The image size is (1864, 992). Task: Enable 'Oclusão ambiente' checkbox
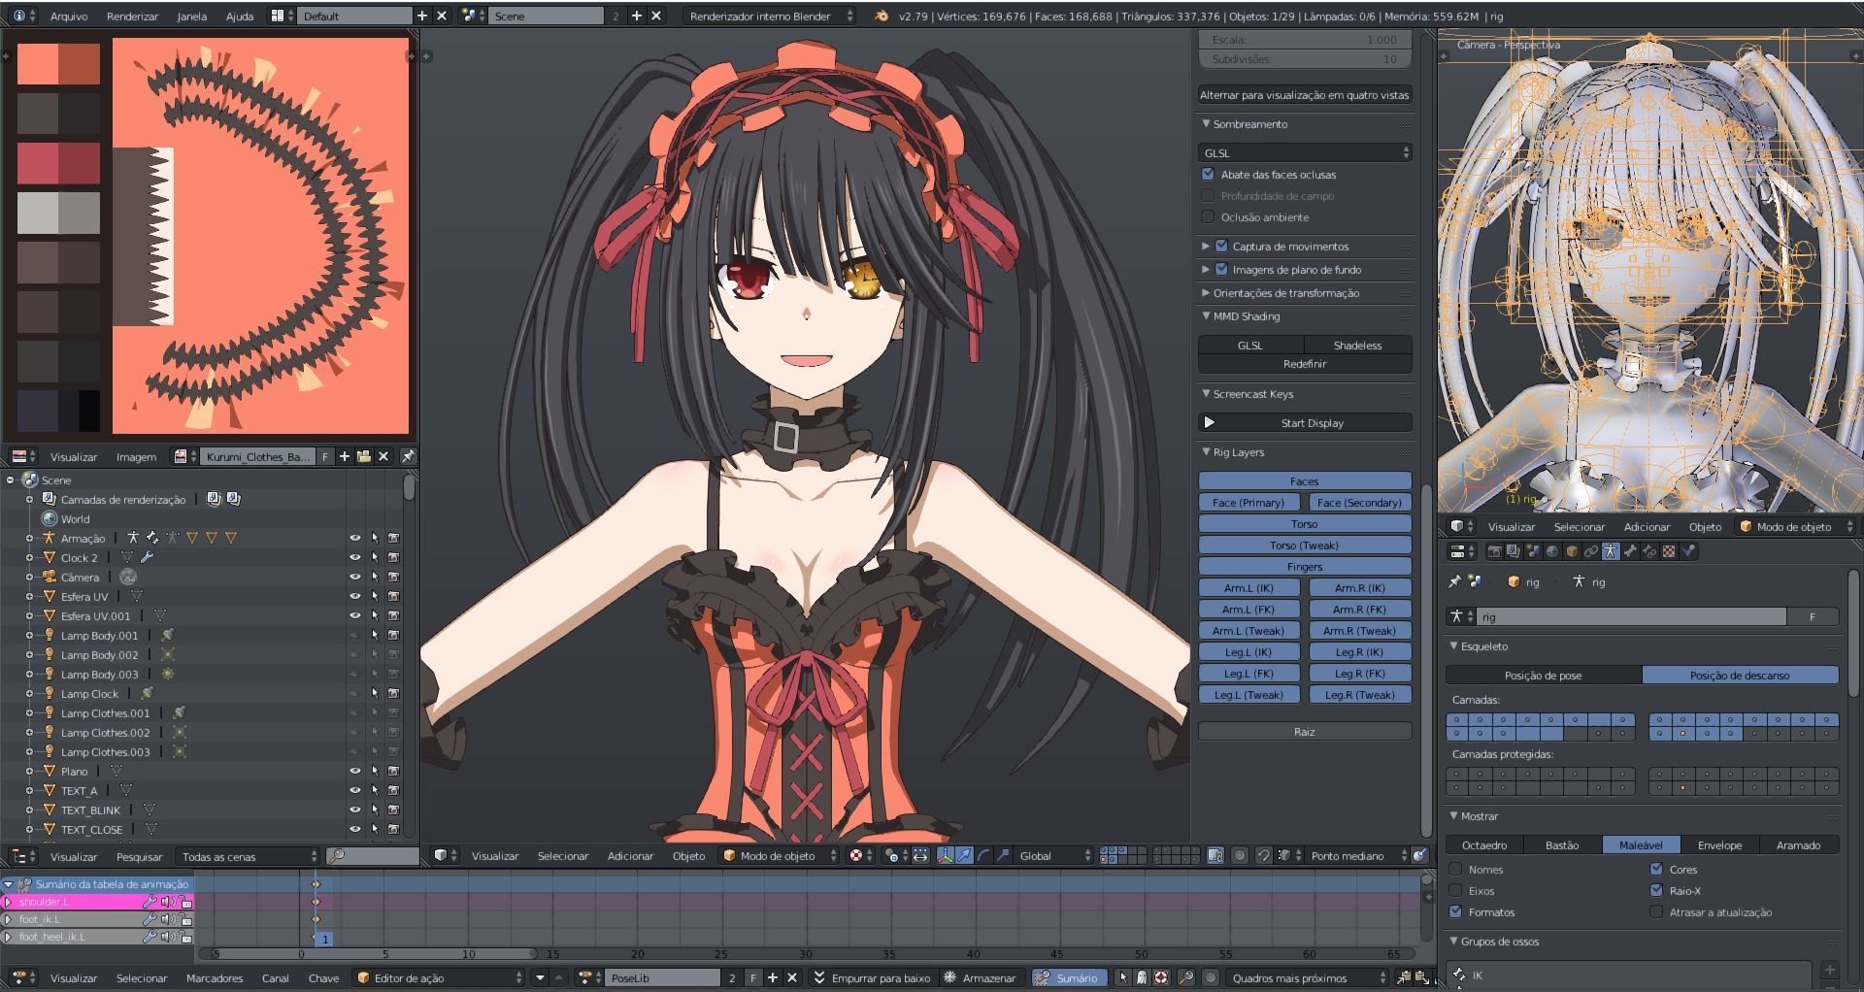(1208, 216)
